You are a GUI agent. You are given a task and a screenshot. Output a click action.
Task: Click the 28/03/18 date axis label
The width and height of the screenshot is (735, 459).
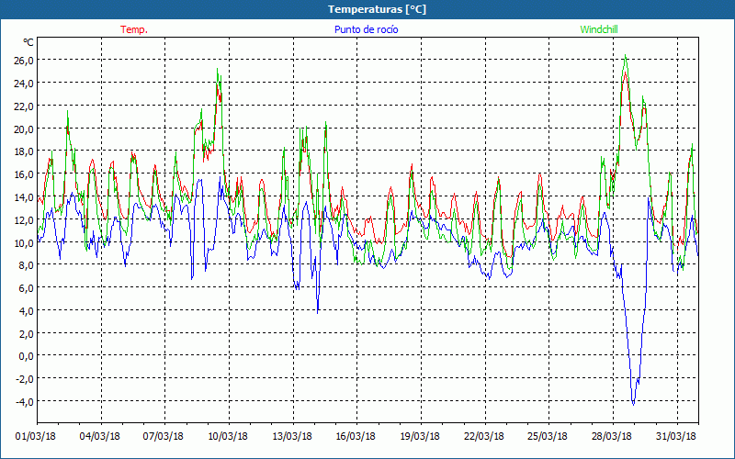click(x=612, y=436)
